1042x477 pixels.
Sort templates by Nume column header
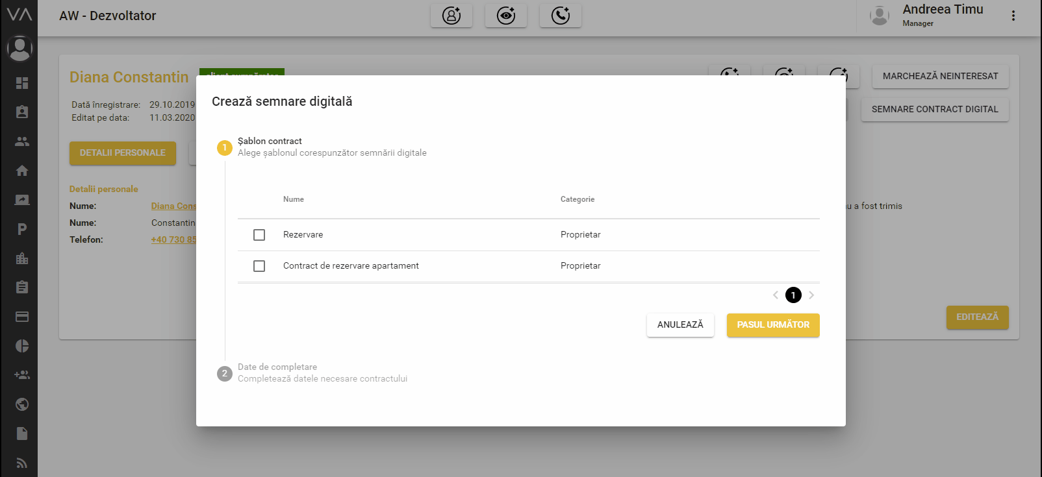point(294,199)
